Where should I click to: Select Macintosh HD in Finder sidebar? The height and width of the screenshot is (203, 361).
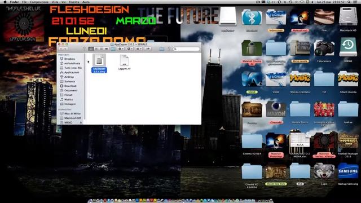click(73, 118)
